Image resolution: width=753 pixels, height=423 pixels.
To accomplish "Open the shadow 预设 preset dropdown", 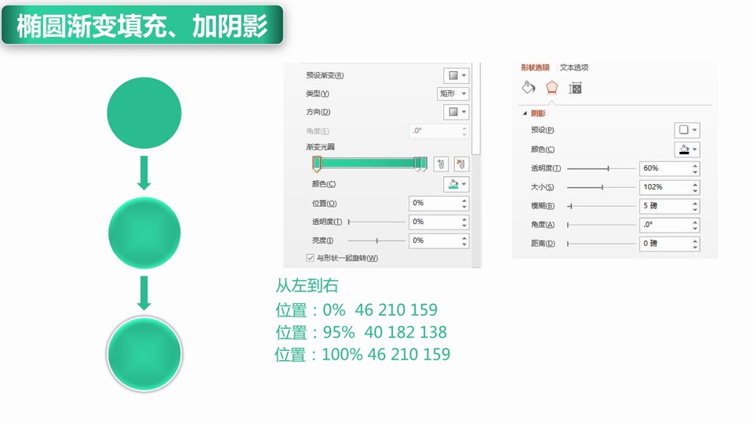I will point(686,130).
